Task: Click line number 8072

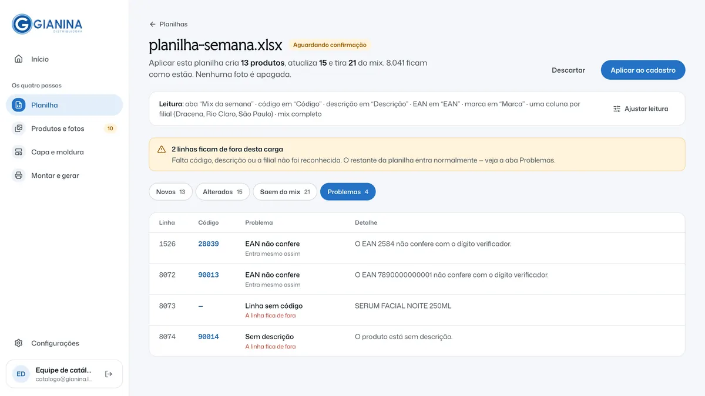Action: tap(167, 275)
